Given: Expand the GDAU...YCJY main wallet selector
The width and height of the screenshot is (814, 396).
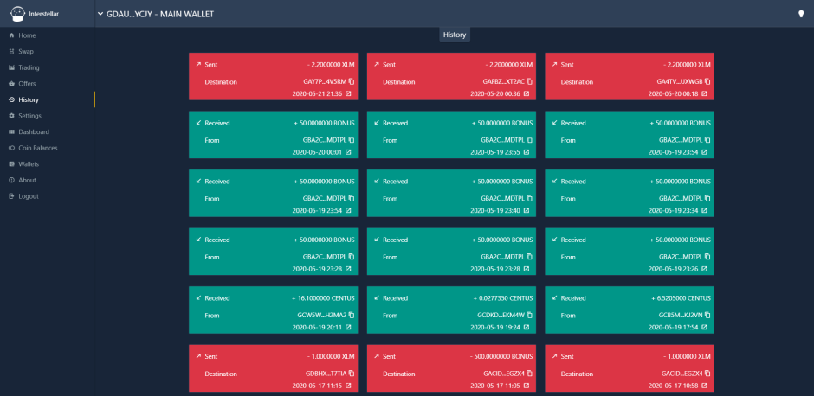Looking at the screenshot, I should [155, 14].
